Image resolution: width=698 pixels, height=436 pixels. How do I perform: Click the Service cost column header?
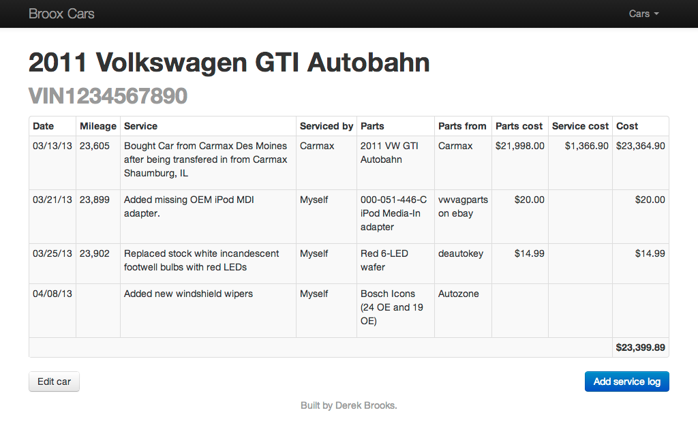(x=580, y=126)
